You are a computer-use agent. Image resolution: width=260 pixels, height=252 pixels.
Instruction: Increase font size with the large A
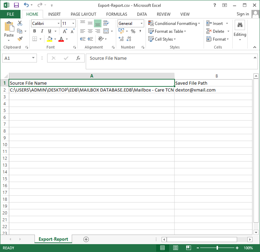pyautogui.click(x=65, y=31)
